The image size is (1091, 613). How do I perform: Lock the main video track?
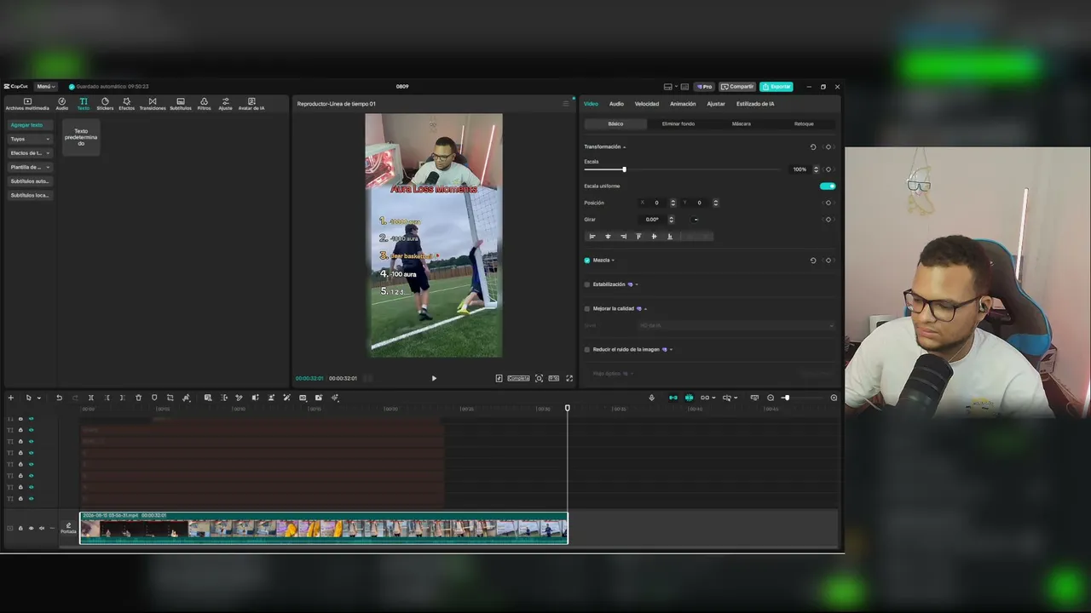tap(21, 528)
